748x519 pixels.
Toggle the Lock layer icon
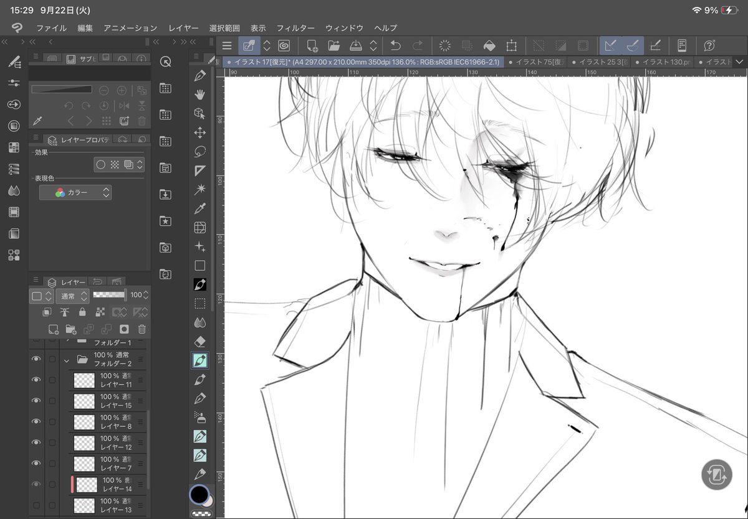pos(82,312)
